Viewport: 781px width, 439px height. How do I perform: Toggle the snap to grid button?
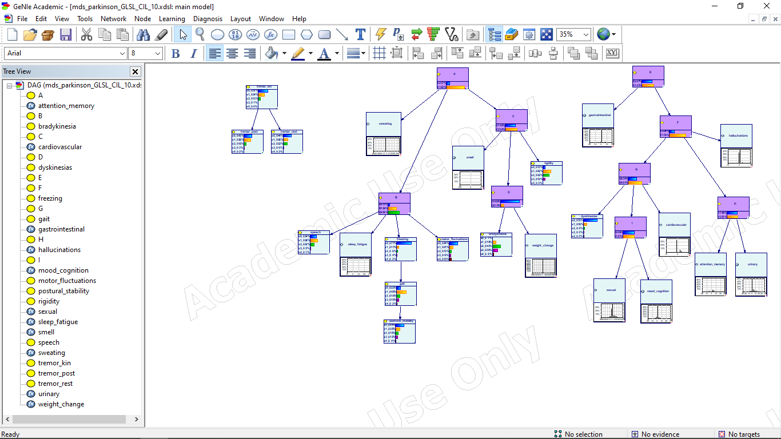pos(397,53)
